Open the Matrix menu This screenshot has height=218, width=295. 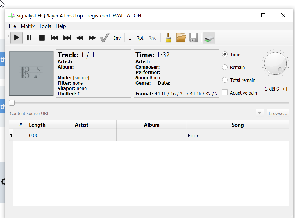[28, 26]
